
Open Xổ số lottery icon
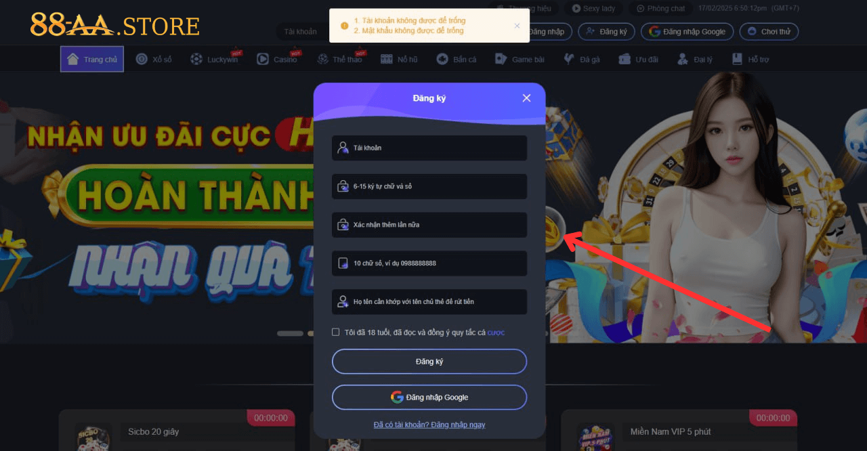(x=142, y=59)
